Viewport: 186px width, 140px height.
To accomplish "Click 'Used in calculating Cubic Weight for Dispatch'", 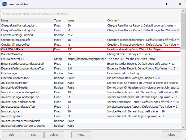I will 136,49.
